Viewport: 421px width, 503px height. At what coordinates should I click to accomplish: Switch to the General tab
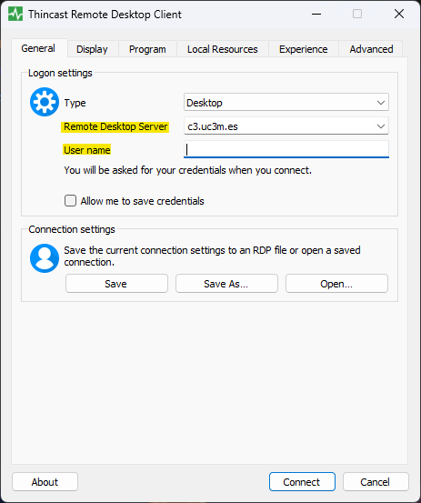click(38, 48)
